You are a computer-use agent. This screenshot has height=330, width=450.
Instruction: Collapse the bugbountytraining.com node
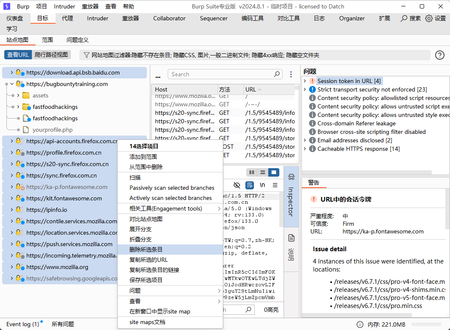pos(12,84)
